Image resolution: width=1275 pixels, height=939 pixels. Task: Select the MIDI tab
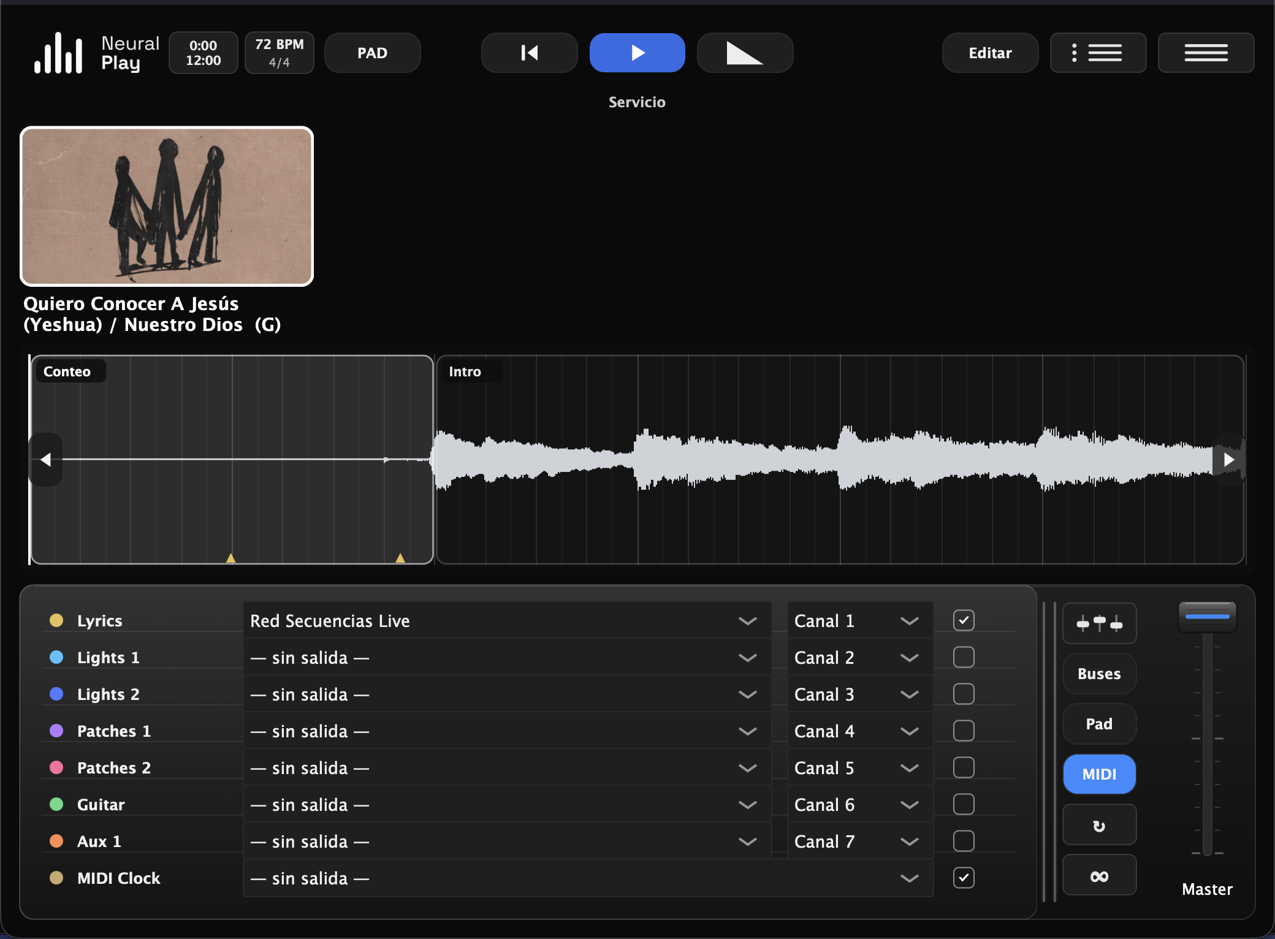[1100, 774]
